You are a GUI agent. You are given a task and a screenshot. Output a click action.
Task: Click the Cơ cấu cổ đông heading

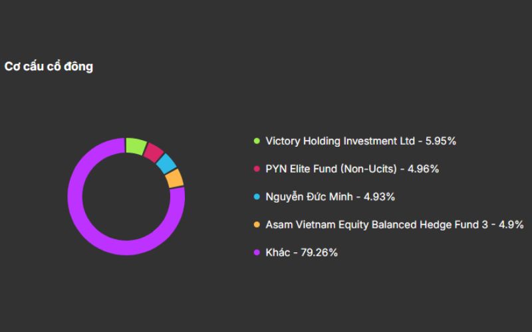point(49,66)
